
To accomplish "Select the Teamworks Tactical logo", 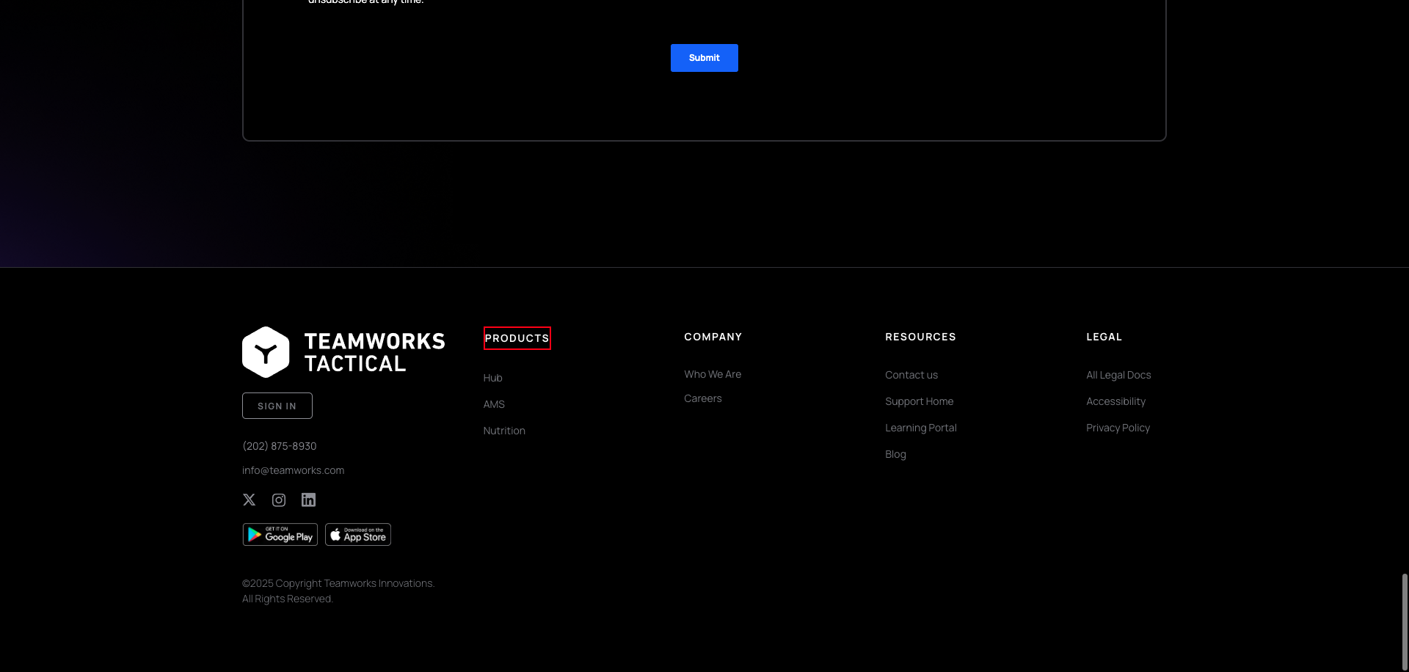I will (343, 351).
